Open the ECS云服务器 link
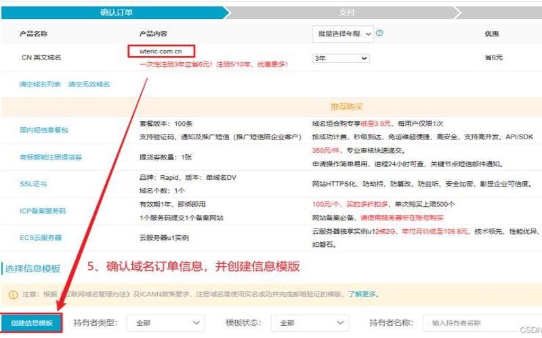The image size is (542, 338). 41,238
